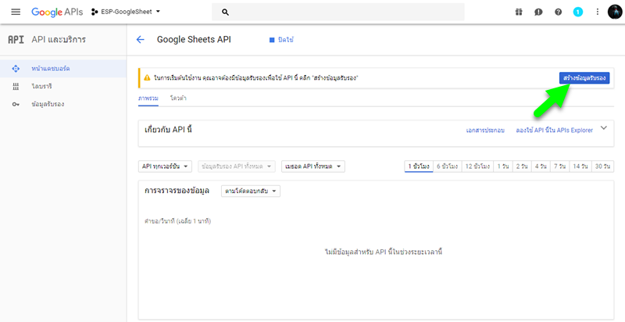Select the 12 ชั่วโมง time range
625x322 pixels.
477,166
